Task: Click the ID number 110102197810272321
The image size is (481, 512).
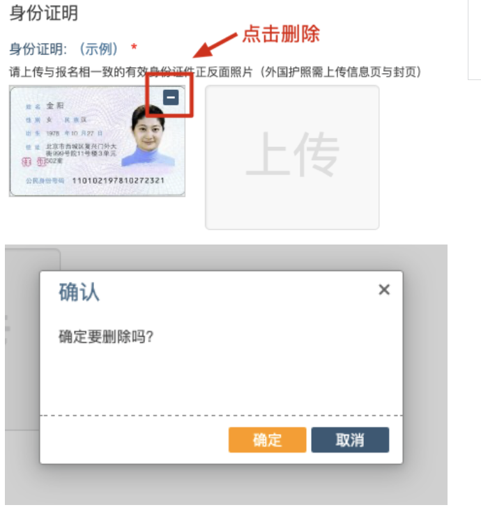Action: [x=119, y=180]
